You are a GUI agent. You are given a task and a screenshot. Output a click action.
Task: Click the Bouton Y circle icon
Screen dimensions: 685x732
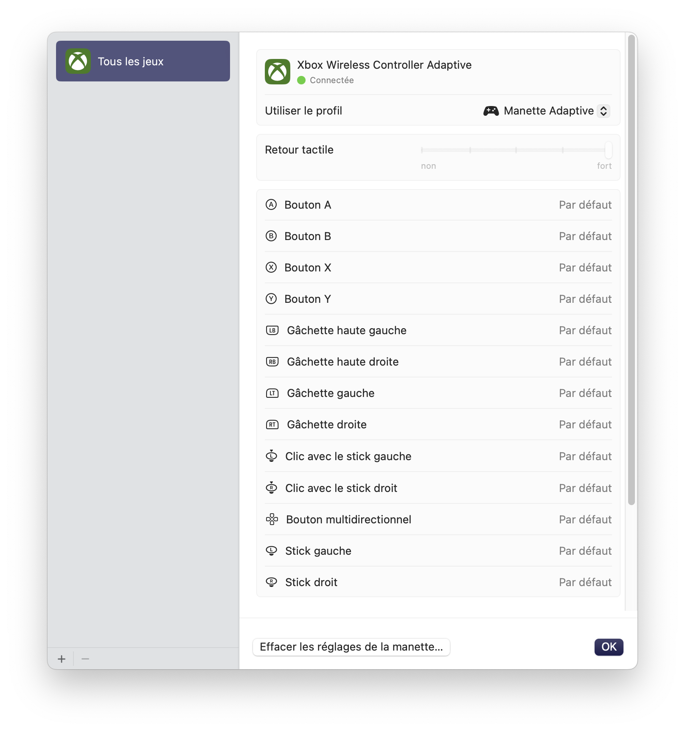[271, 299]
